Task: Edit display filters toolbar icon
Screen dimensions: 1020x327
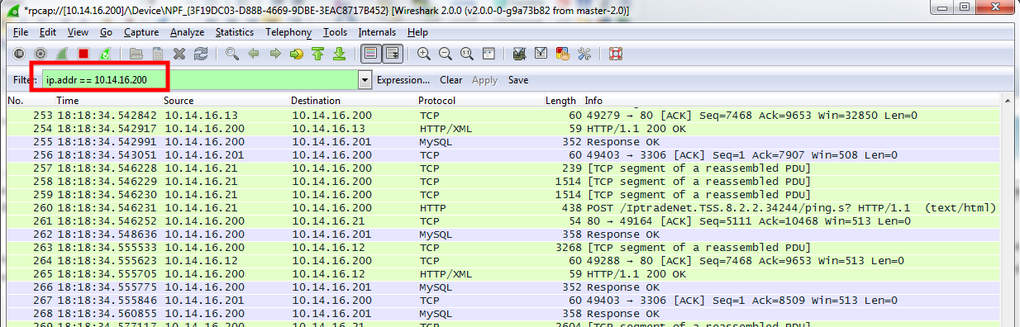Action: (541, 54)
